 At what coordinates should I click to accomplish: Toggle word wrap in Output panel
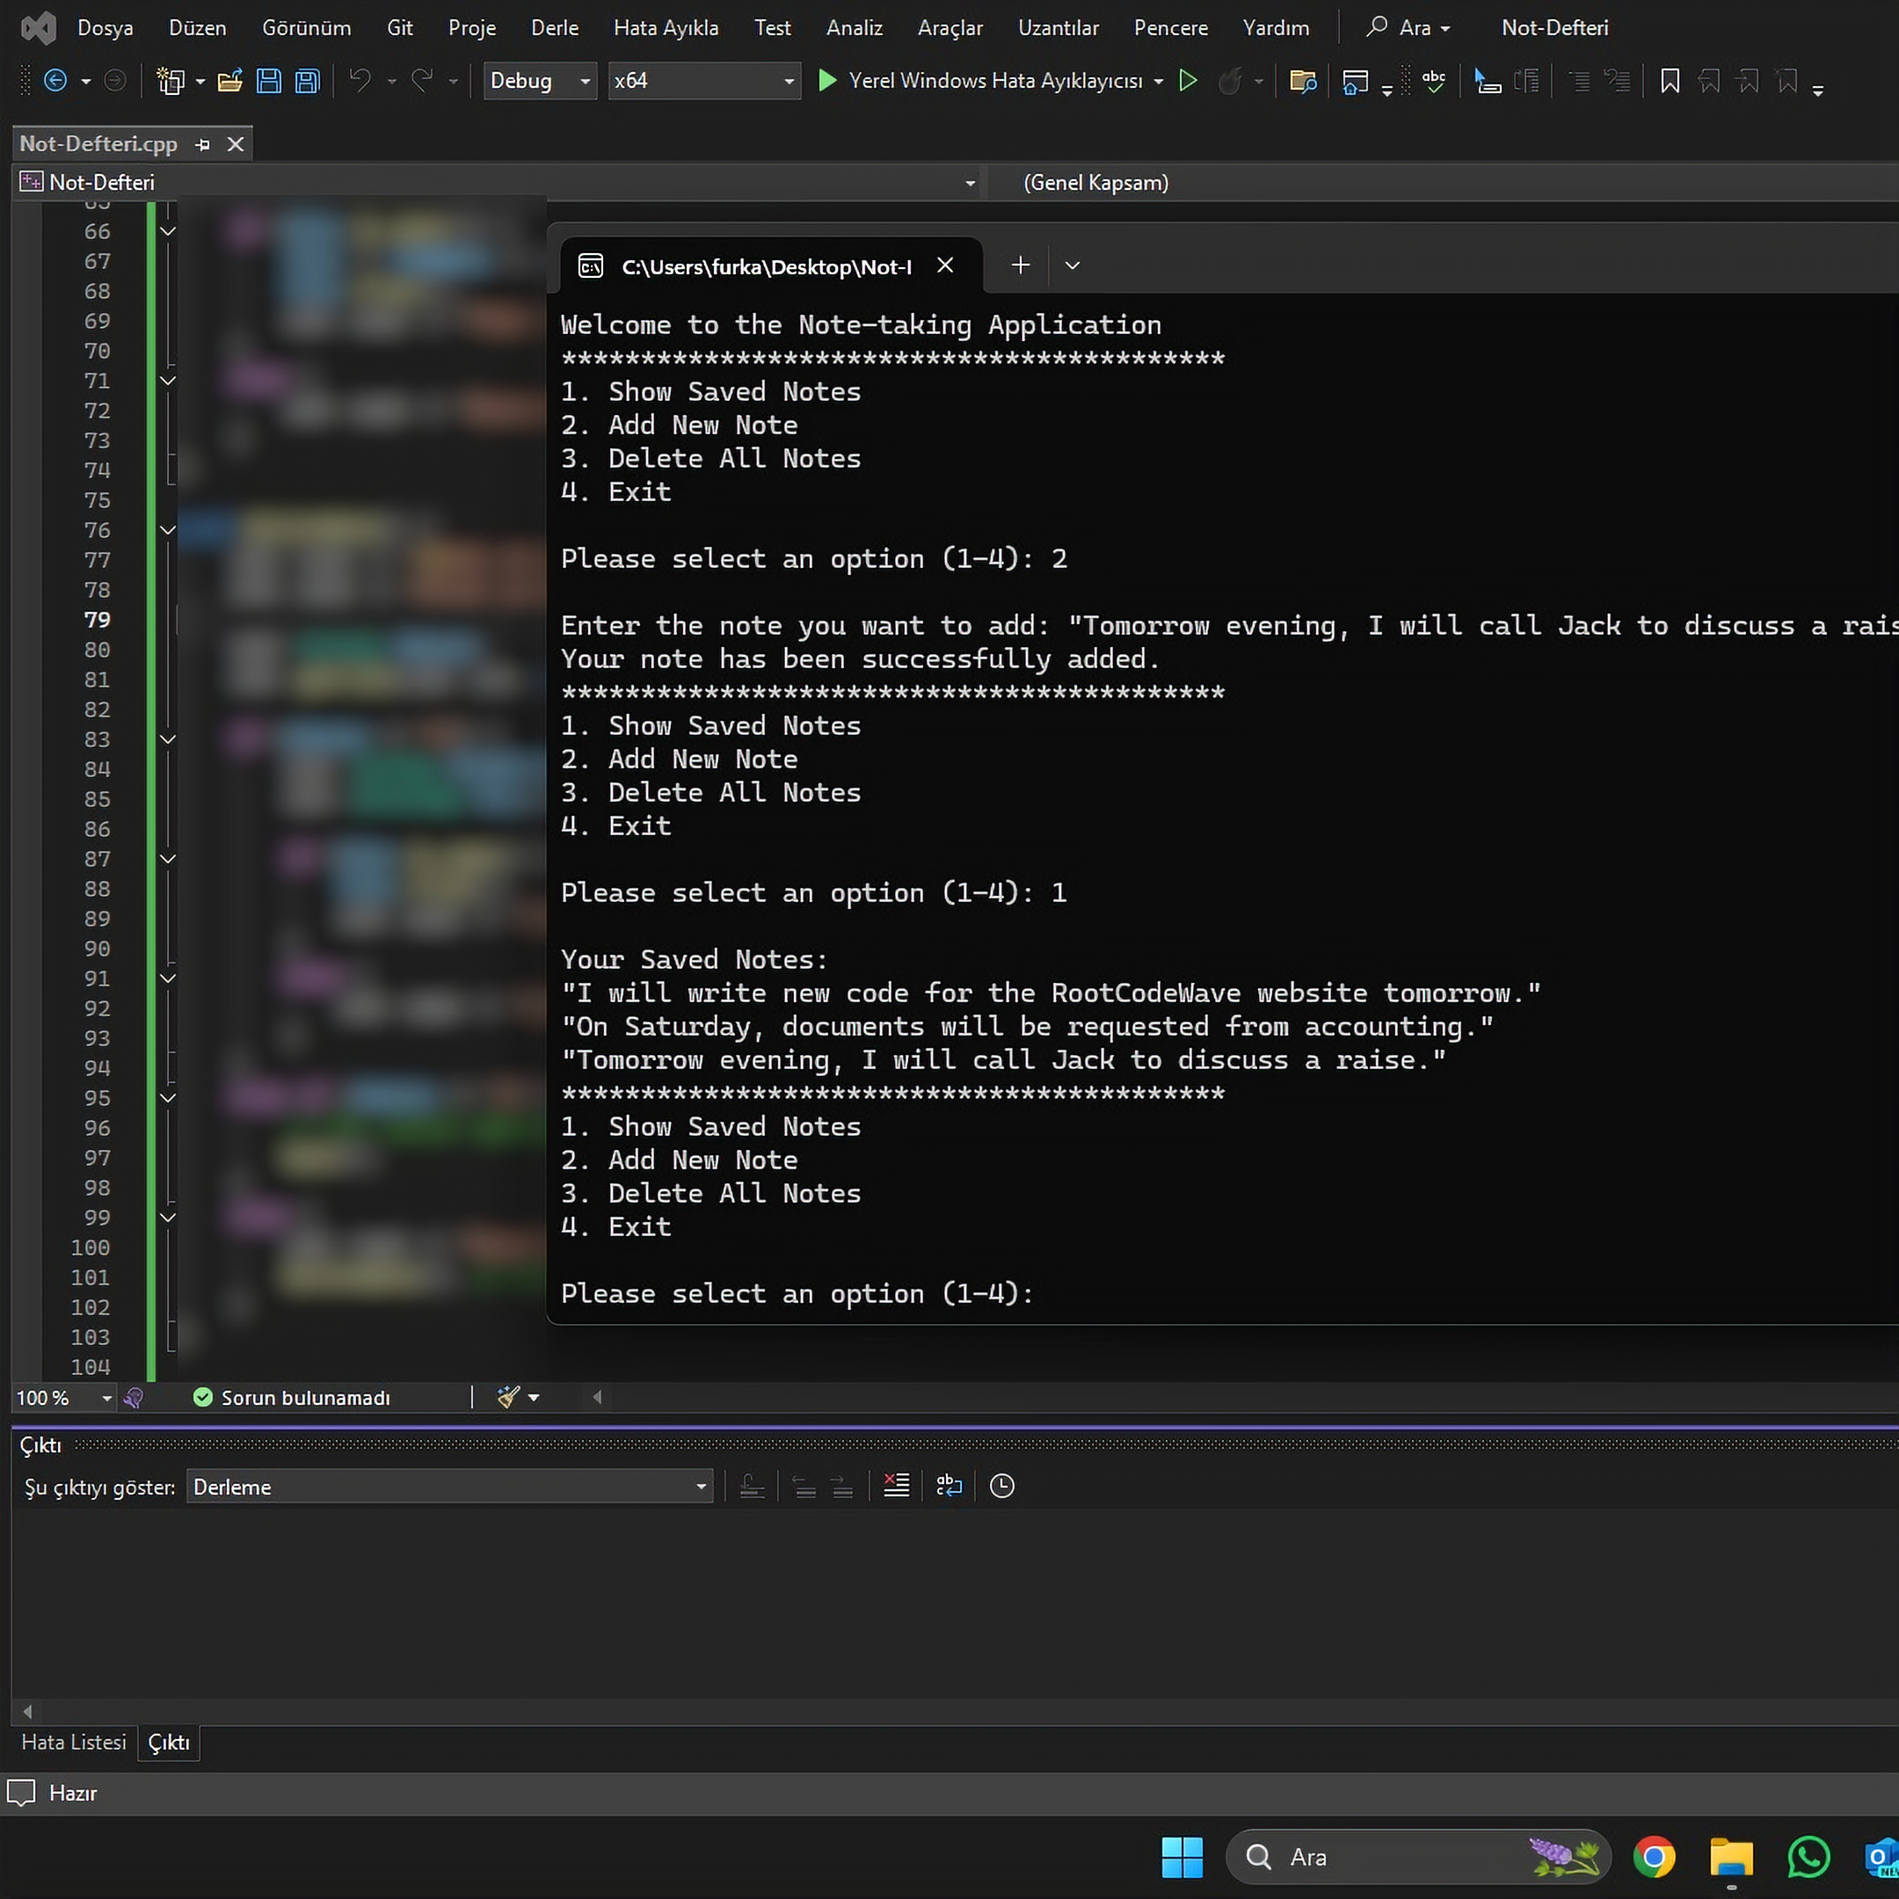[949, 1485]
